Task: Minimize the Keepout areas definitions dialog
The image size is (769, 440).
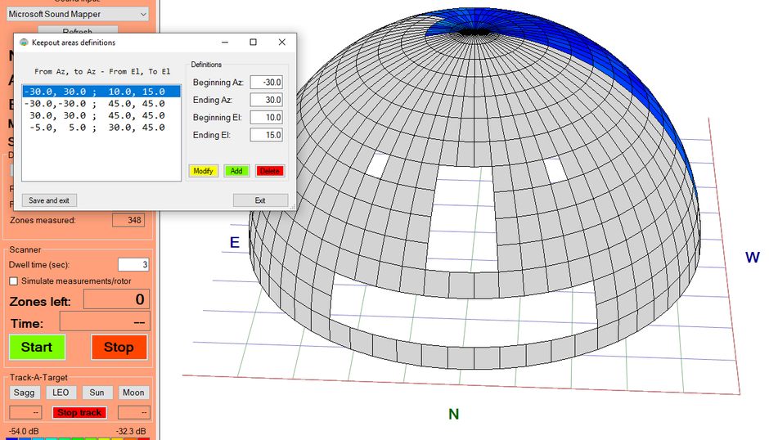Action: (x=225, y=43)
